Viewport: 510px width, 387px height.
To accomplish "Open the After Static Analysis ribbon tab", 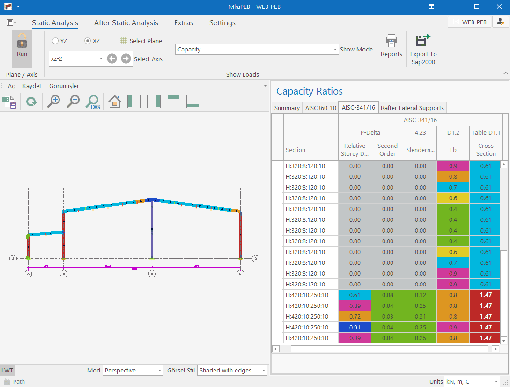I will point(126,23).
